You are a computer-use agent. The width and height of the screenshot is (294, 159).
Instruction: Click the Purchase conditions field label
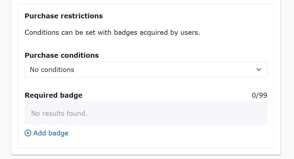coord(62,55)
